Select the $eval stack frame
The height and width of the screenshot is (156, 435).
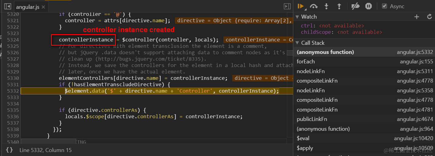[364, 138]
